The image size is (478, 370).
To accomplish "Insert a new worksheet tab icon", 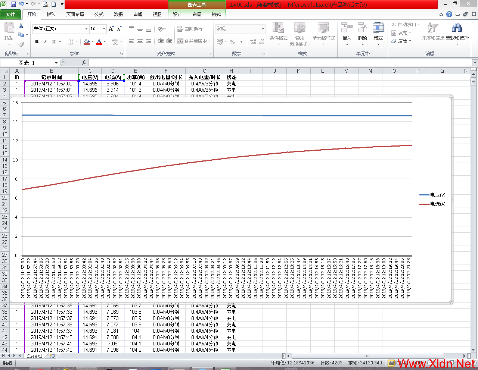I will click(52, 356).
